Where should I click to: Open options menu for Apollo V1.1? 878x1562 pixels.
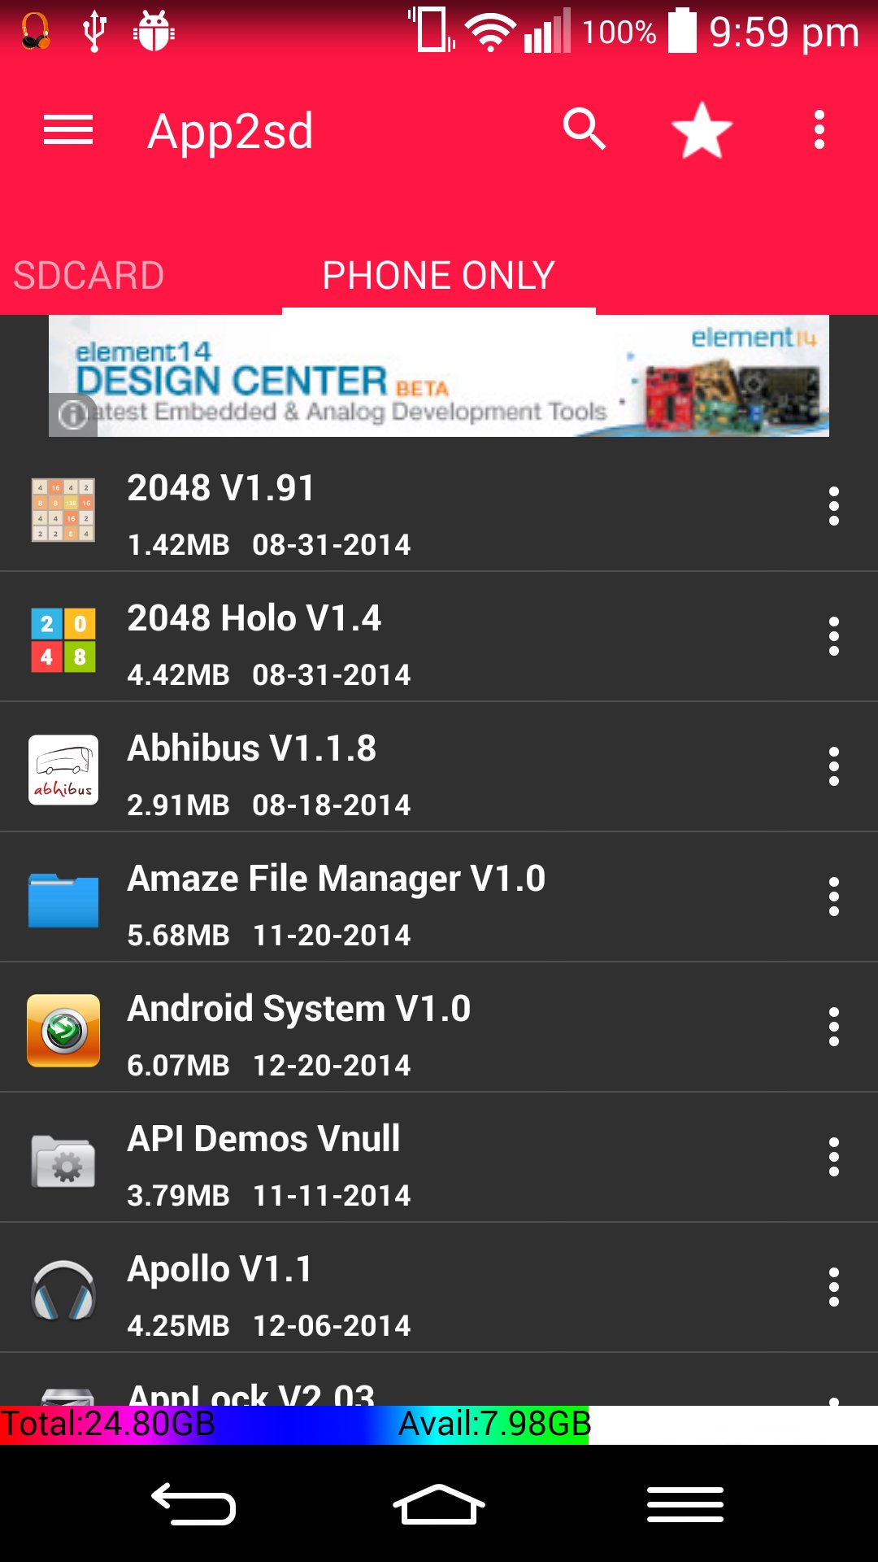833,1287
